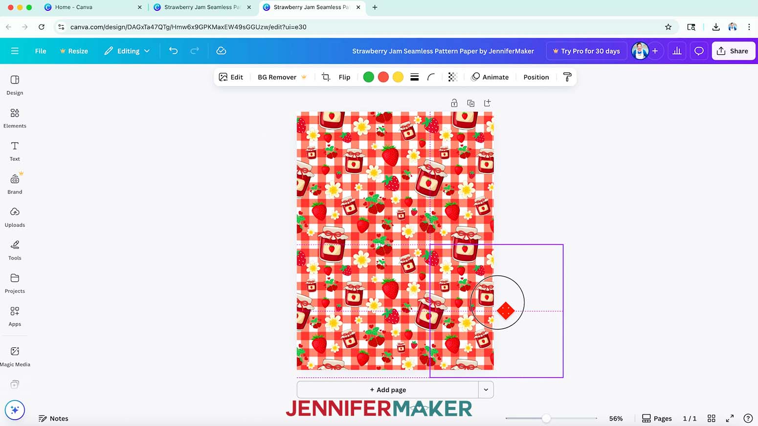Open the Notes panel

[53, 419]
